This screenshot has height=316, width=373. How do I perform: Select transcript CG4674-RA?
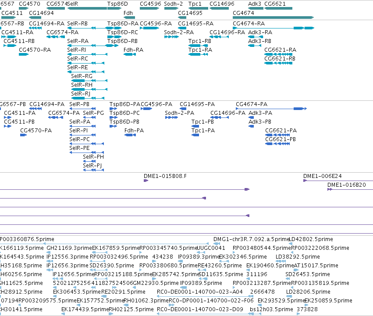[249, 24]
